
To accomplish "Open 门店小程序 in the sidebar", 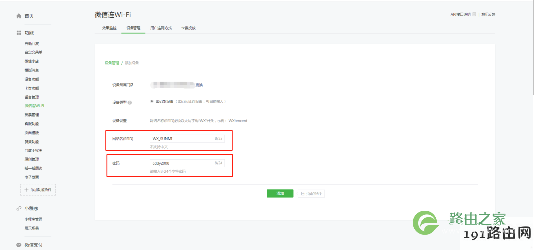I will click(x=33, y=150).
